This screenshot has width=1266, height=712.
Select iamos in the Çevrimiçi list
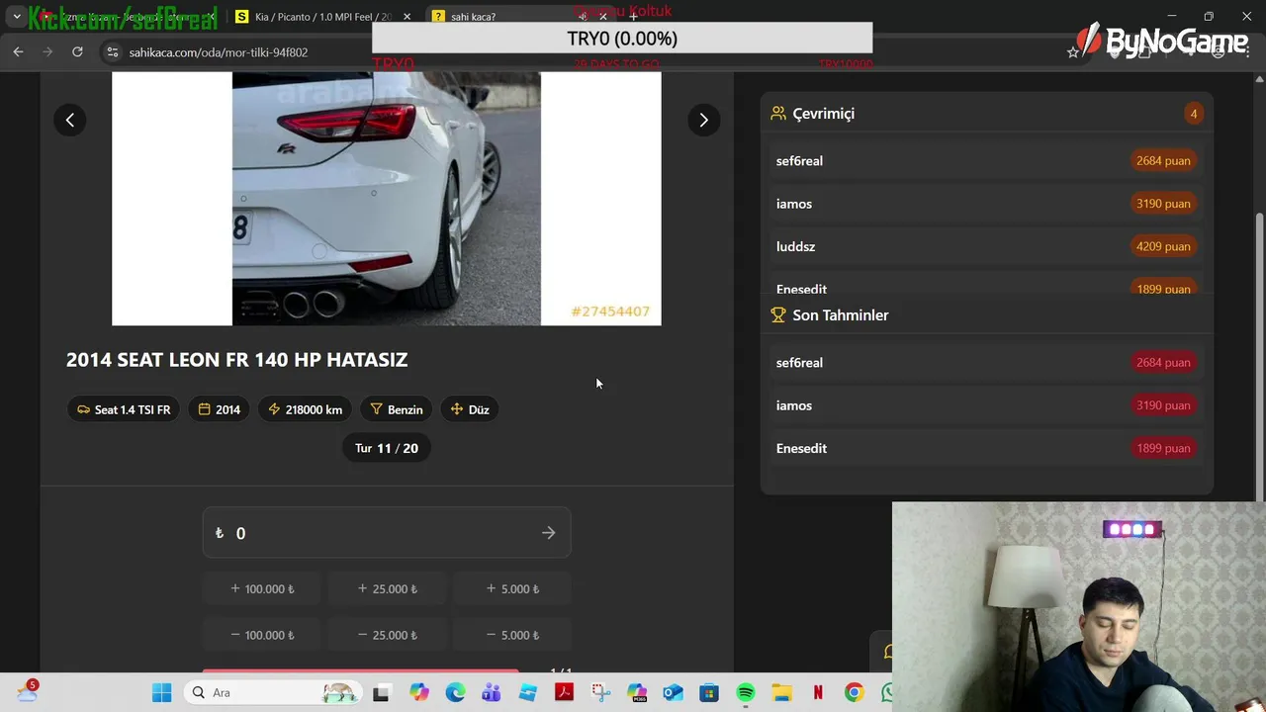(x=986, y=204)
